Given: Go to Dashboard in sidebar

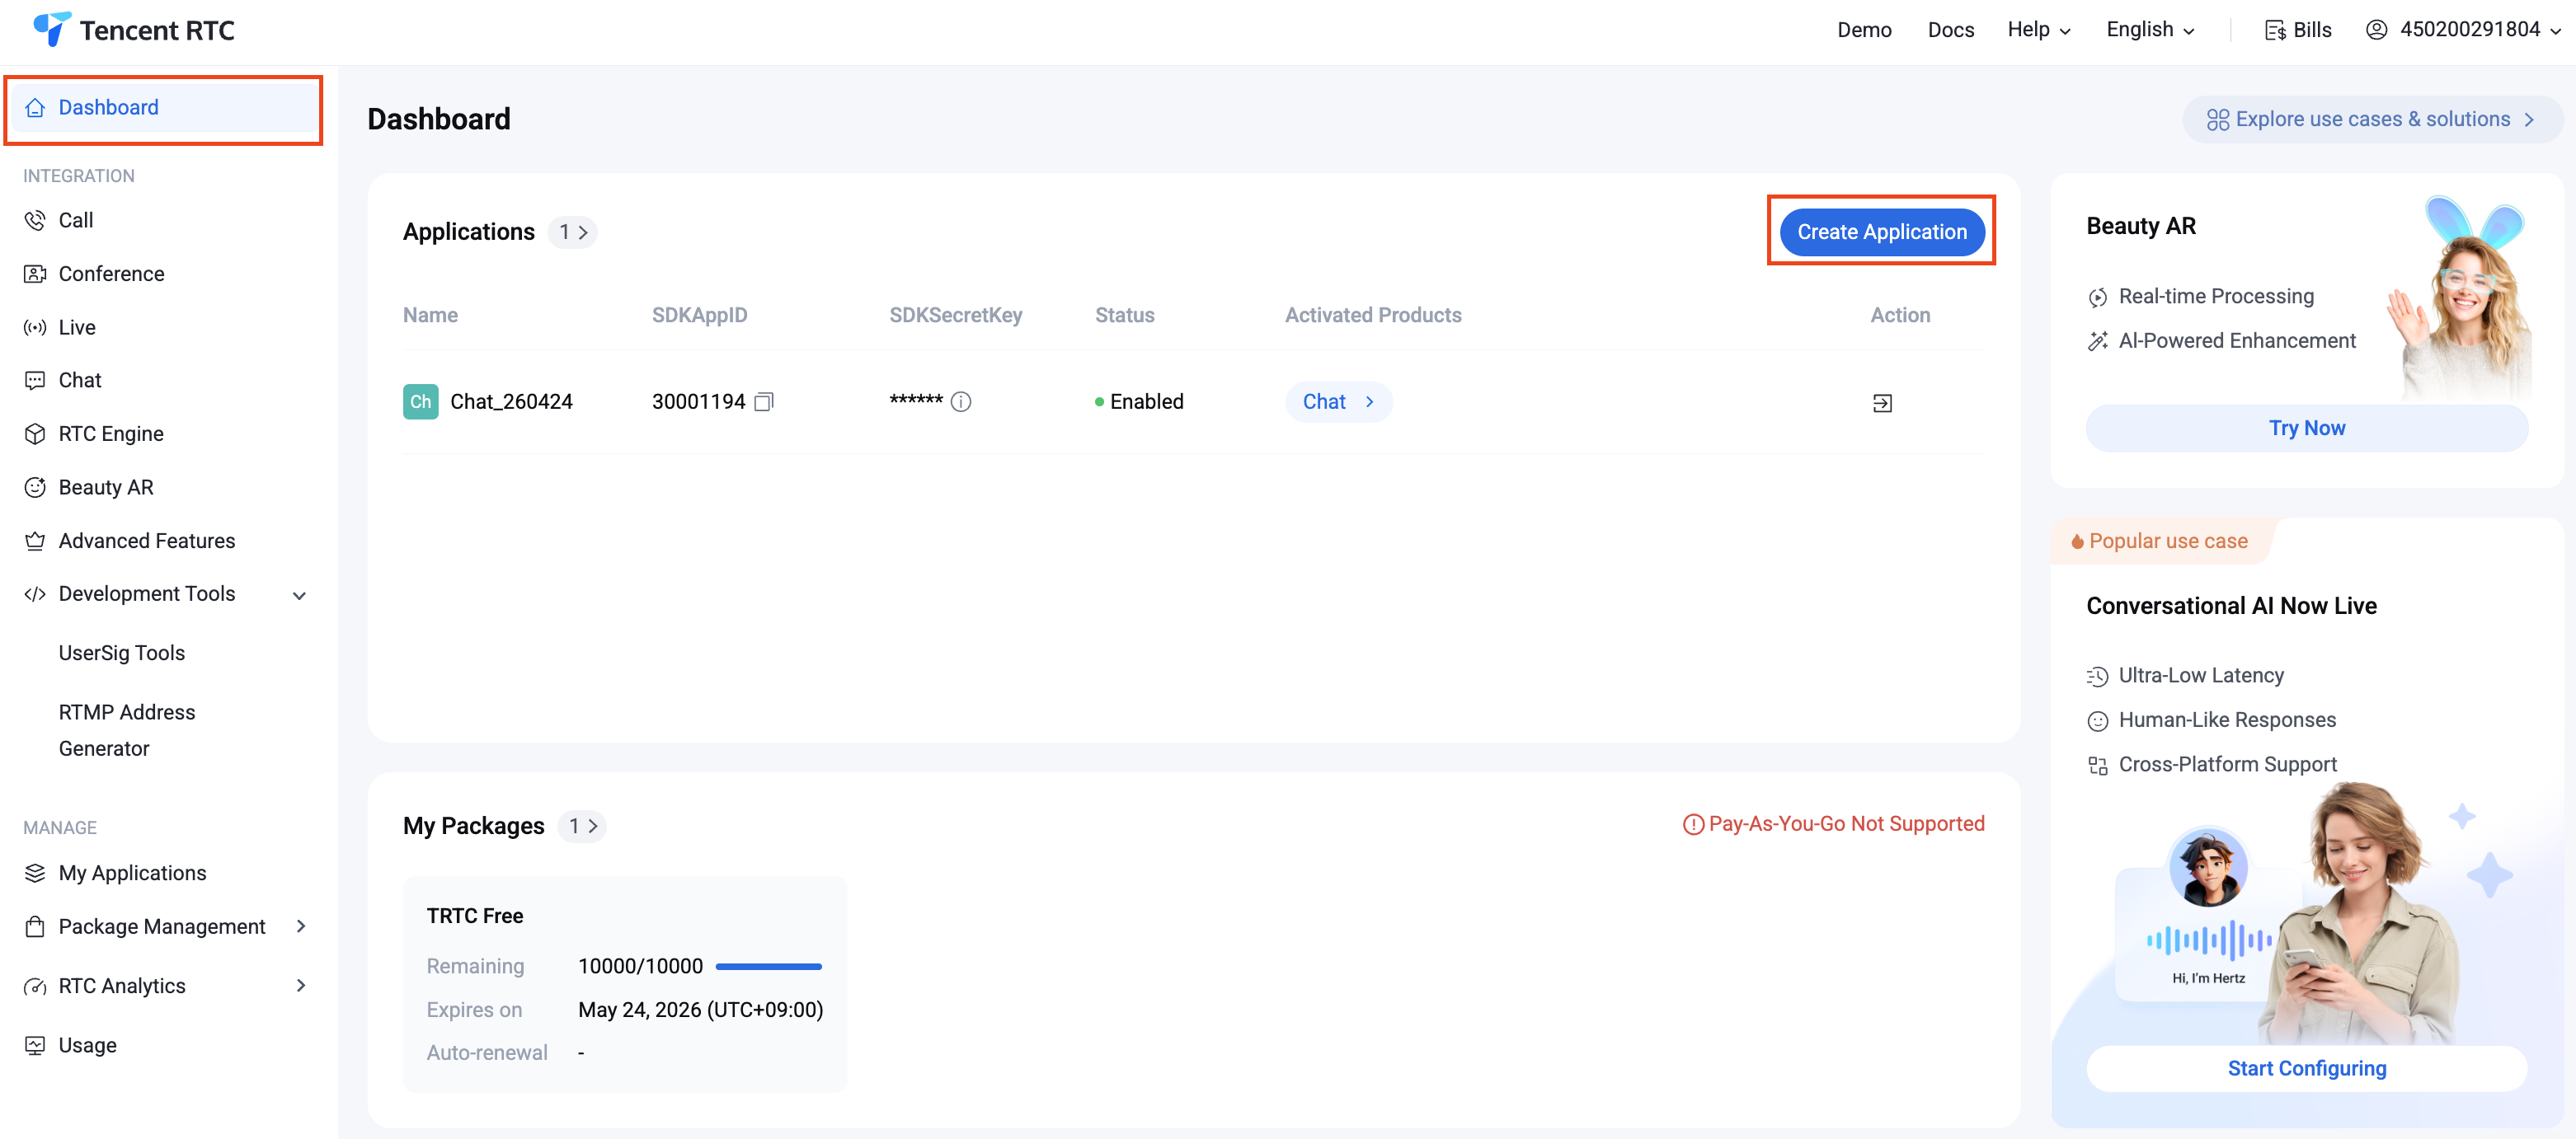Looking at the screenshot, I should point(163,108).
